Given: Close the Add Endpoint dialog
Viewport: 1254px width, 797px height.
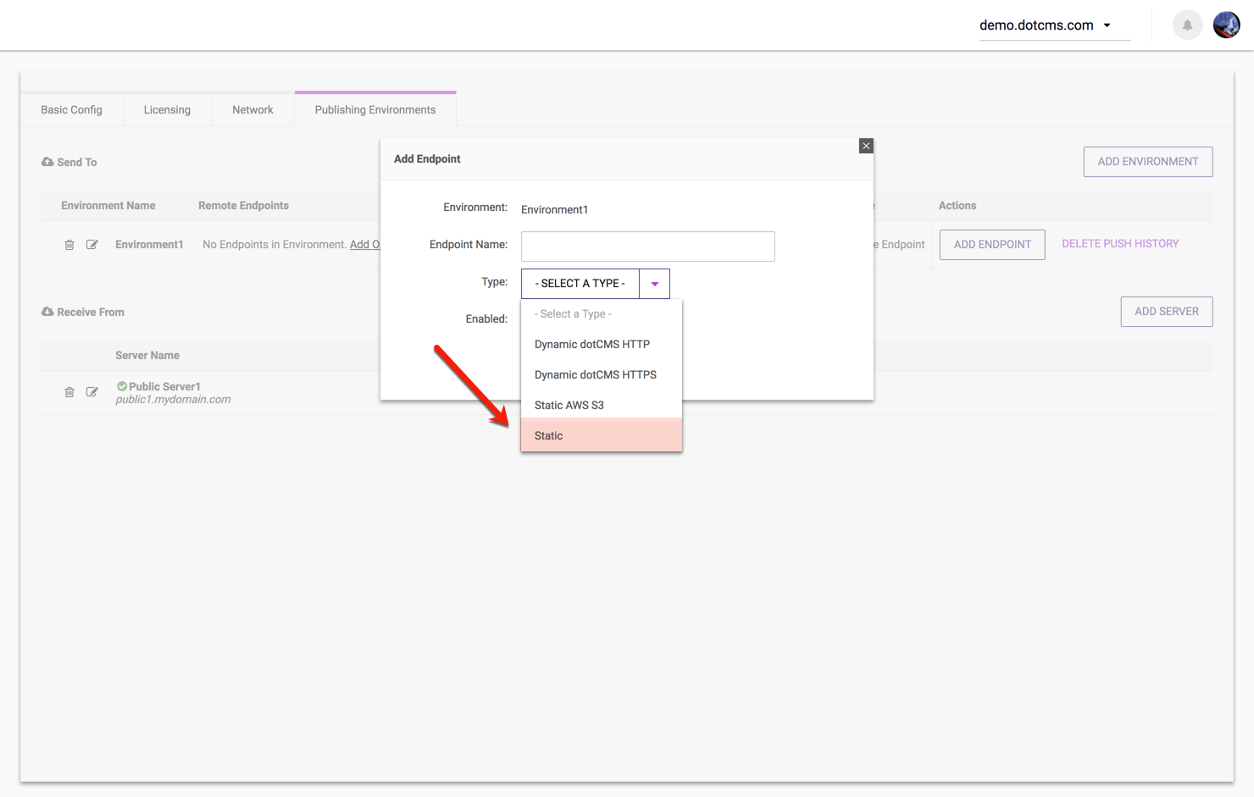Looking at the screenshot, I should tap(866, 146).
